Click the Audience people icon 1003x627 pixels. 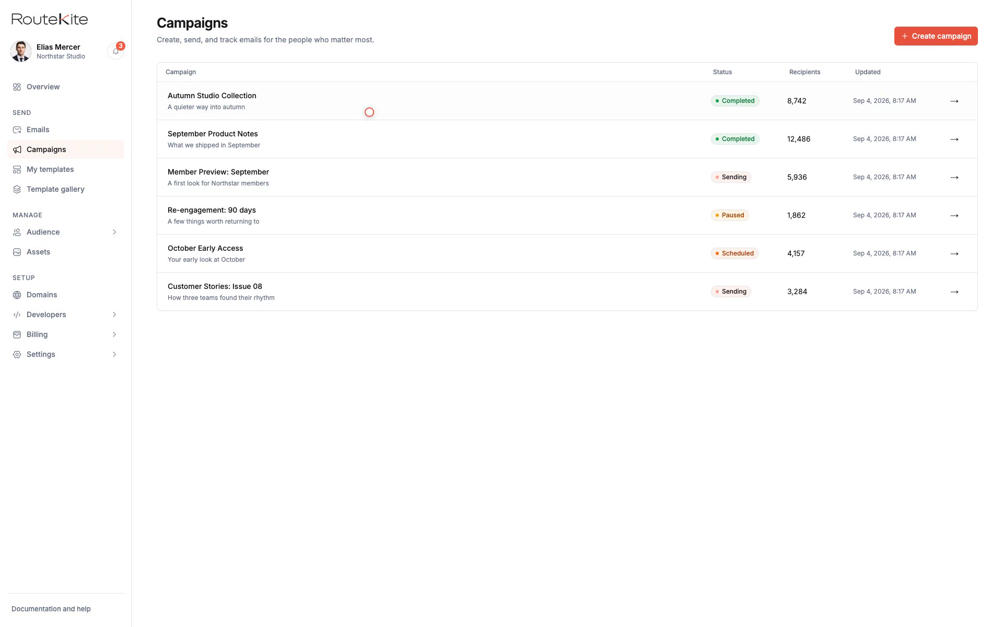pyautogui.click(x=17, y=232)
